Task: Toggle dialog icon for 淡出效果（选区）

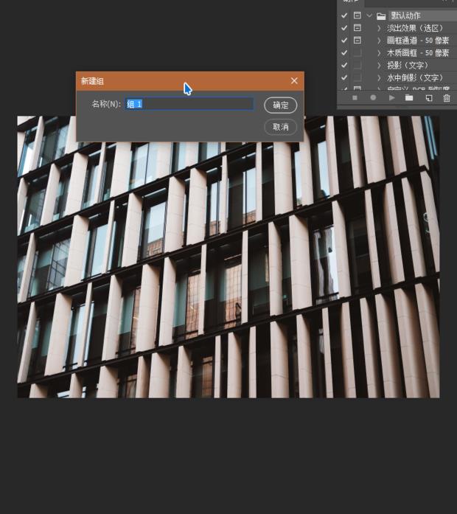Action: point(357,28)
